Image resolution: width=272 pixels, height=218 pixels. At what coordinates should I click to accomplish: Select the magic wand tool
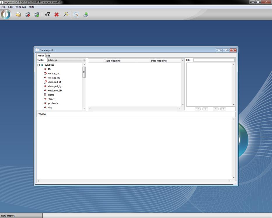point(66,14)
